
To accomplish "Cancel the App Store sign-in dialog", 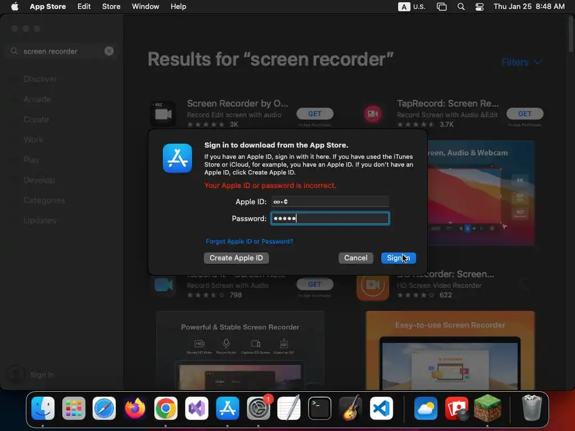I will (x=355, y=258).
